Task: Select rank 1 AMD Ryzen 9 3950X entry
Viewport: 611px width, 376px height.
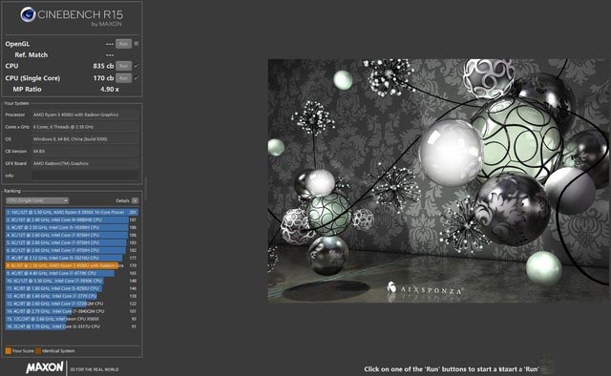Action: (72, 213)
